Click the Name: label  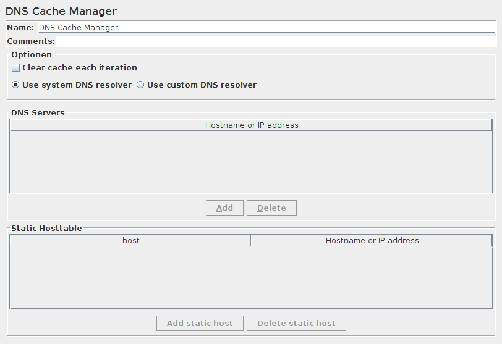tap(20, 28)
